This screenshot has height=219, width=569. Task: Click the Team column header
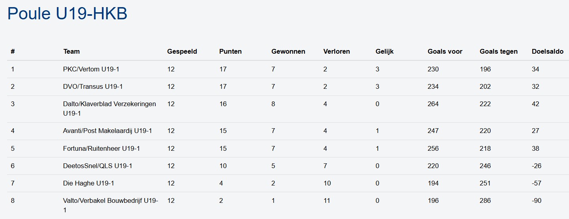72,51
